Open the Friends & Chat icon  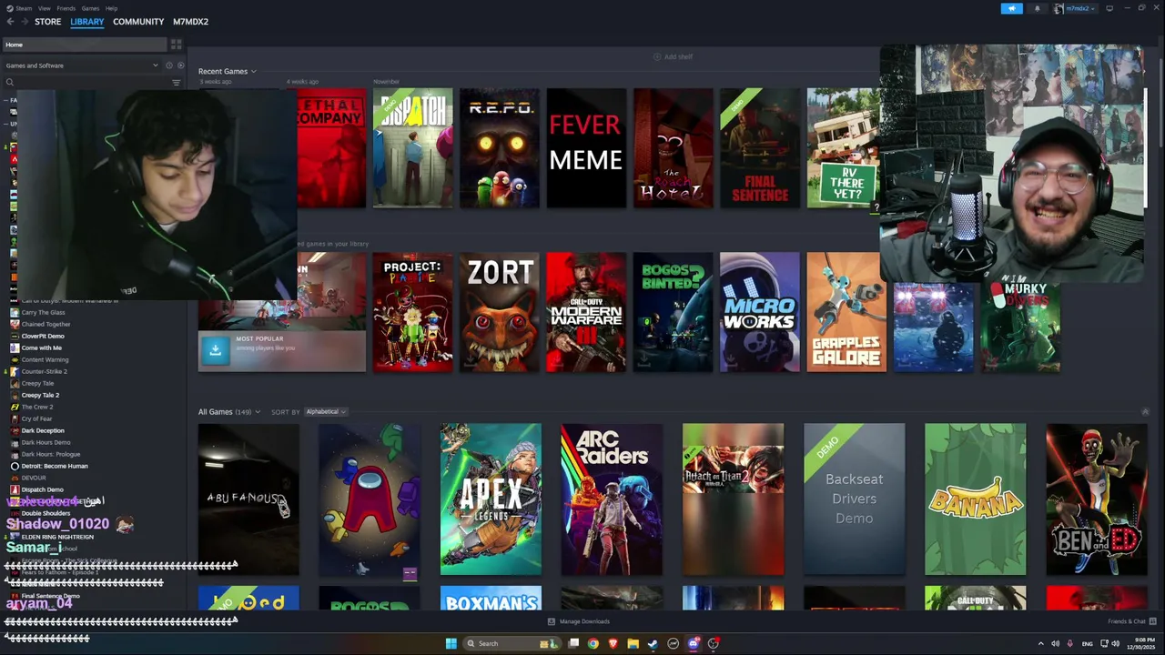[1153, 621]
